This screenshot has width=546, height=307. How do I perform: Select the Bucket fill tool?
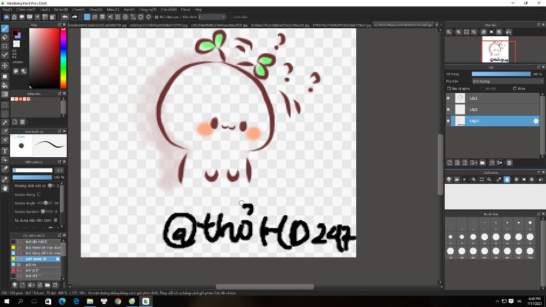[x=5, y=85]
